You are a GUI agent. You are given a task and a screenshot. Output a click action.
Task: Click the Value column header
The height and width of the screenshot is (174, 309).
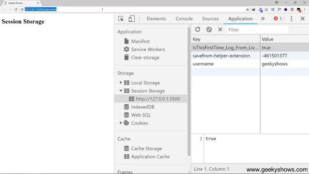point(284,39)
